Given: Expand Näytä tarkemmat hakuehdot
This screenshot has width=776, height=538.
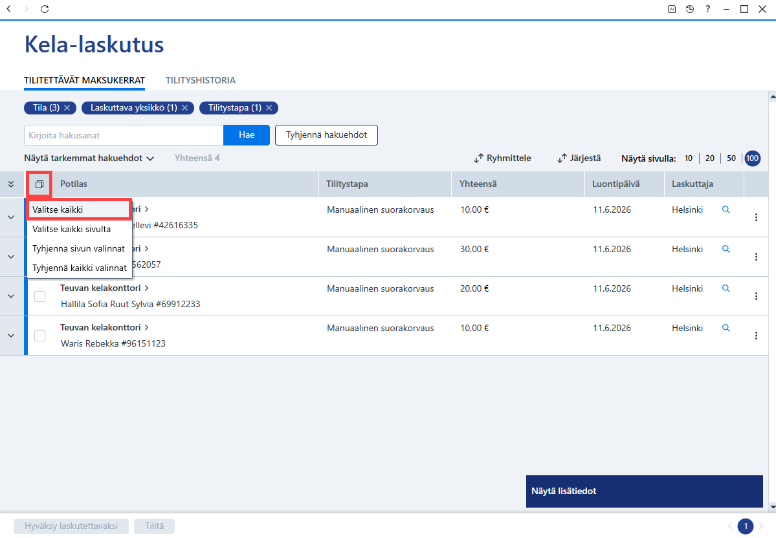Looking at the screenshot, I should (x=89, y=158).
